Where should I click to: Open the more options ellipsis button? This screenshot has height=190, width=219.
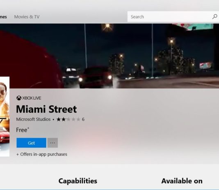(x=52, y=143)
